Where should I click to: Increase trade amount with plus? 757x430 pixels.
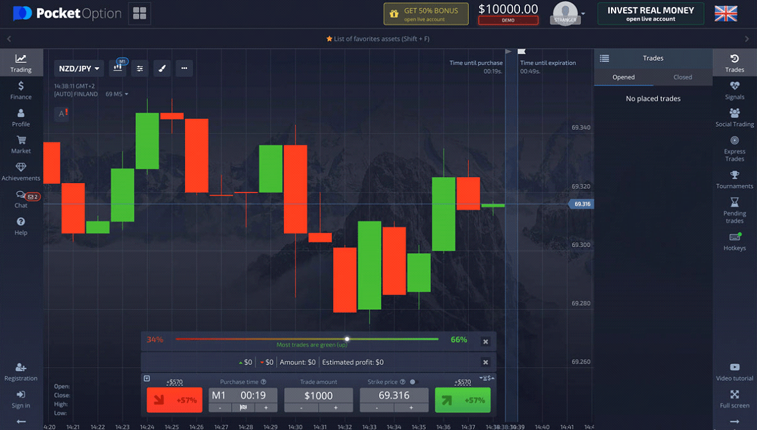[x=336, y=408]
